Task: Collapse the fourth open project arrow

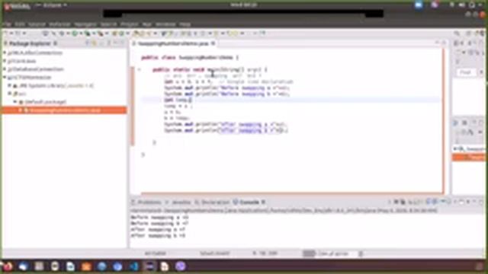Action: (x=5, y=77)
